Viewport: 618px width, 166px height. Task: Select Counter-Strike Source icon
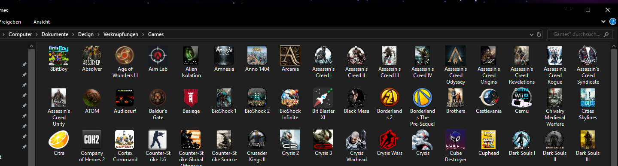tap(224, 140)
